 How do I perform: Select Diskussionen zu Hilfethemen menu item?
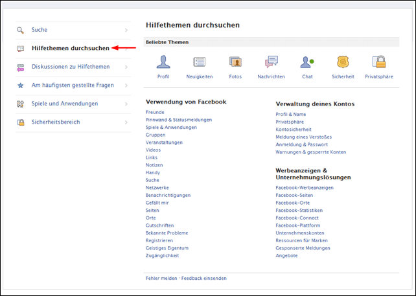[x=71, y=67]
